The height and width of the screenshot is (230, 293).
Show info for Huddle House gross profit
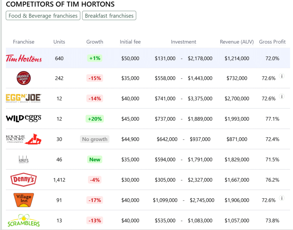coord(282,76)
